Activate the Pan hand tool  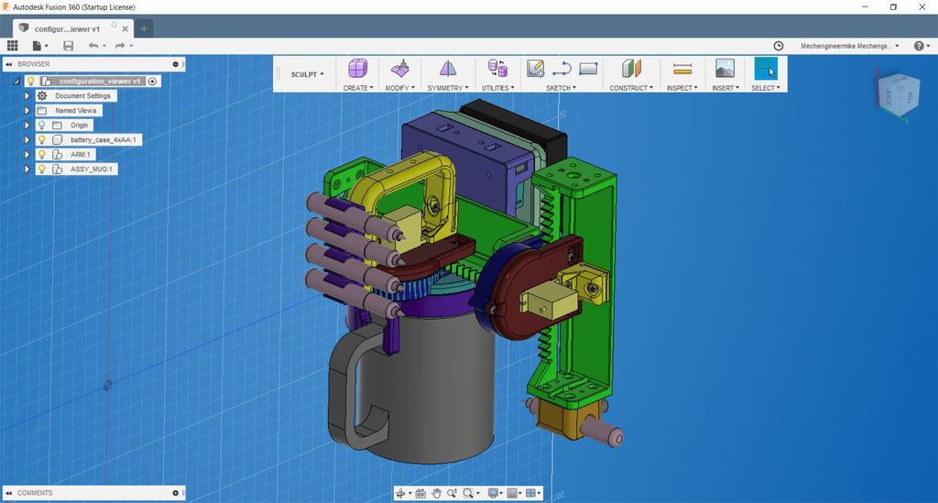[437, 493]
